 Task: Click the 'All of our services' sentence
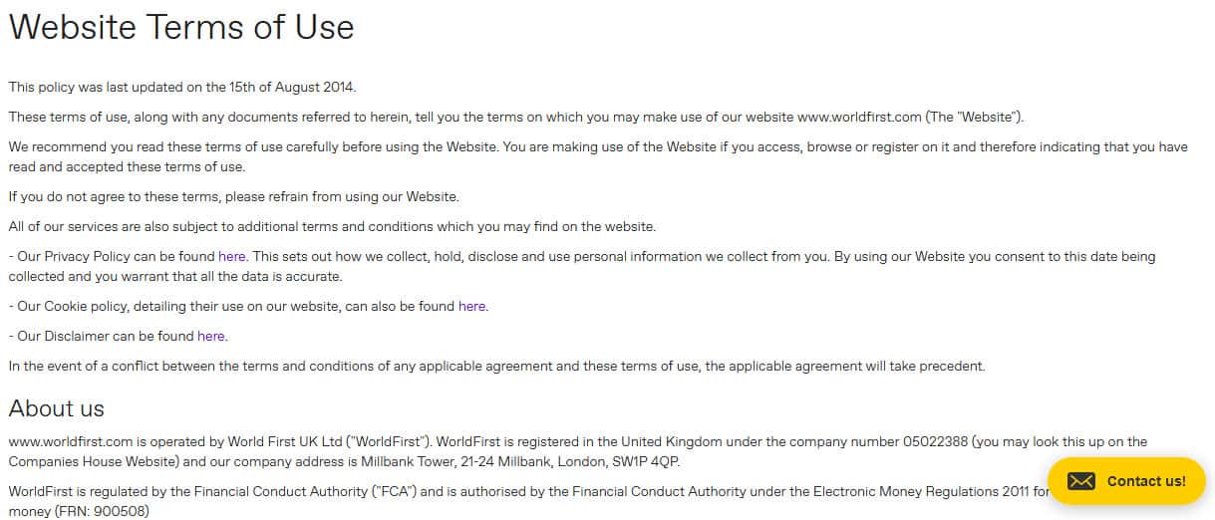coord(332,226)
